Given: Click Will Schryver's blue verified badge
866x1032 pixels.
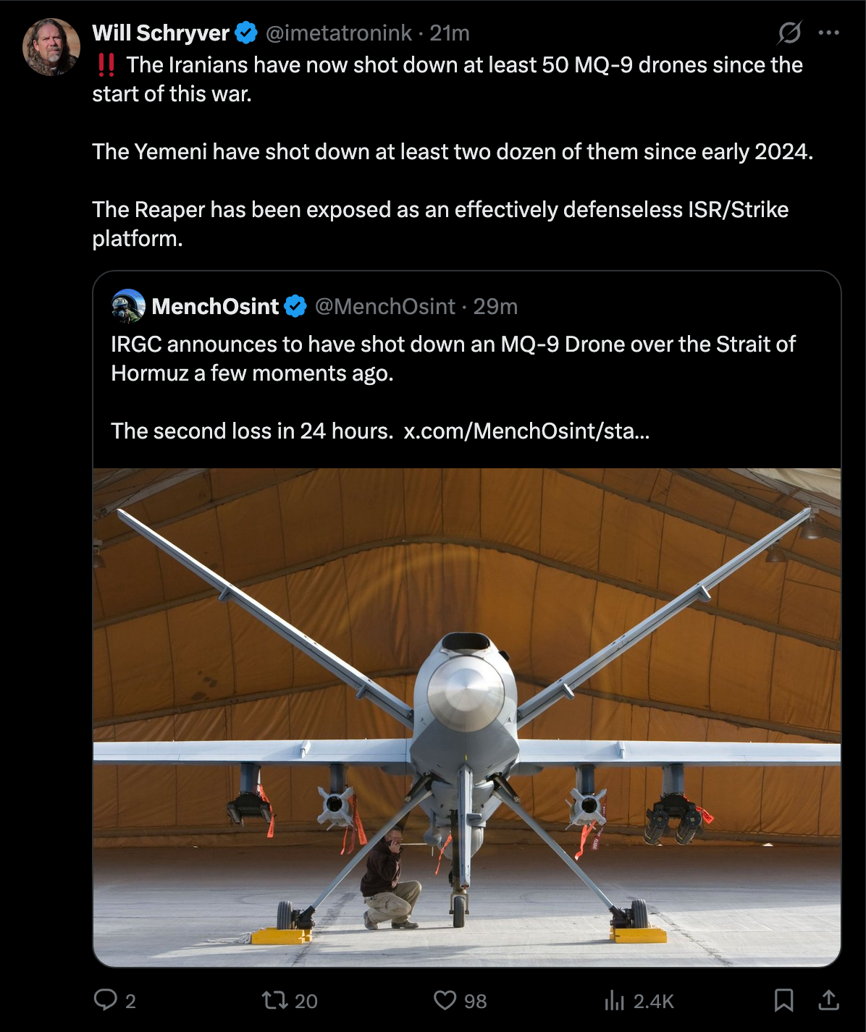Looking at the screenshot, I should click(246, 33).
